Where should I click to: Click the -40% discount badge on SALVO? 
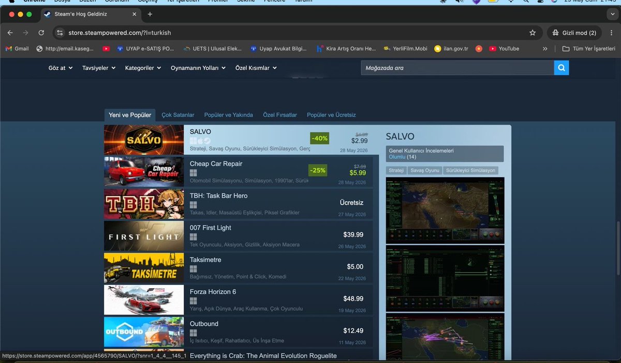coord(319,138)
